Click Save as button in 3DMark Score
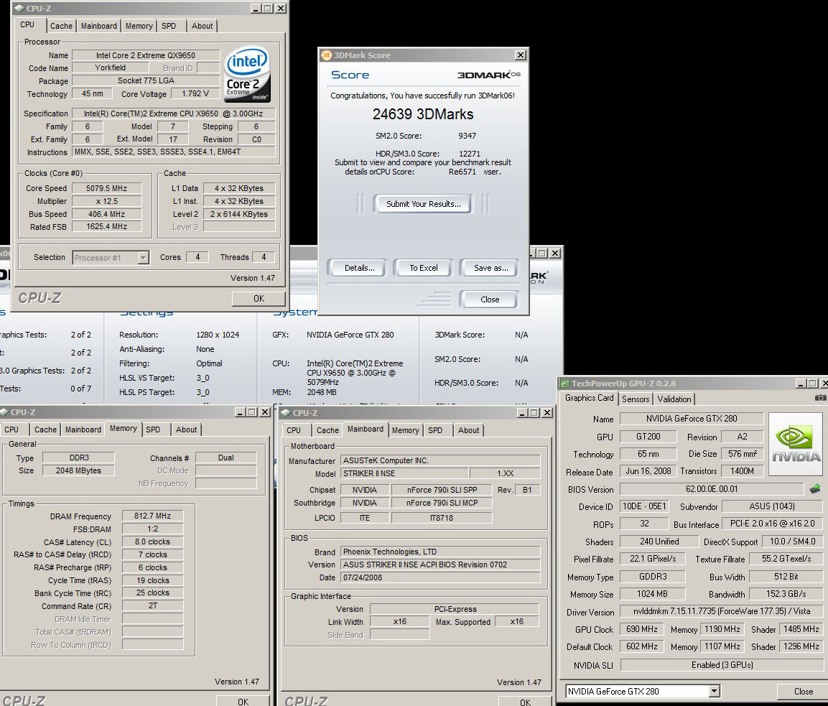 point(490,268)
